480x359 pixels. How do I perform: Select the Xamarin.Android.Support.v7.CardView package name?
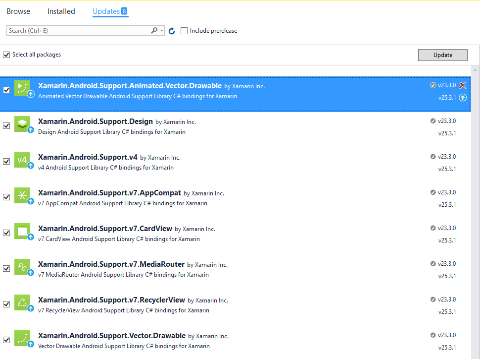click(105, 229)
